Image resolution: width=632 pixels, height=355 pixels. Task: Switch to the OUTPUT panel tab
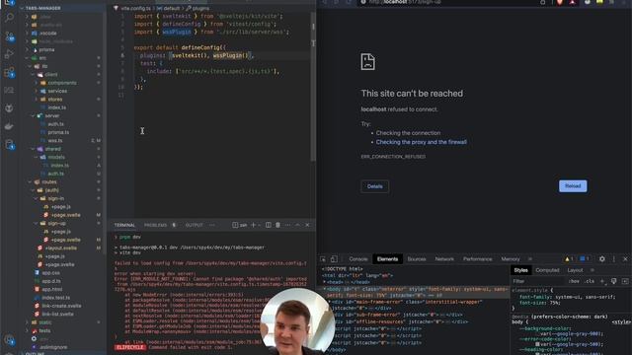coord(194,225)
